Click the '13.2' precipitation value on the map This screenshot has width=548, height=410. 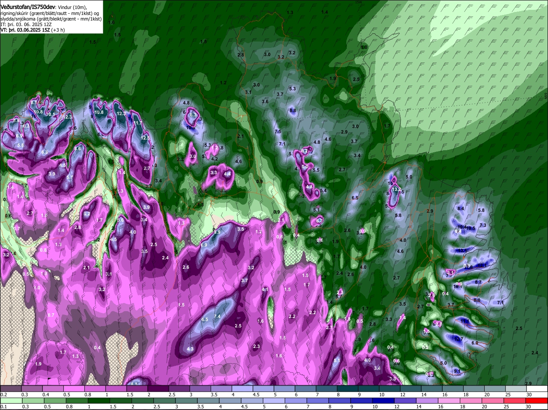(396, 190)
